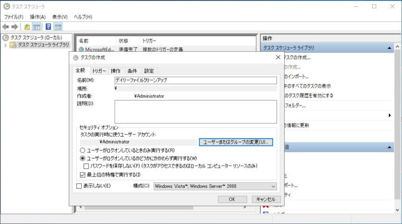Switch to the トリガー tab
The height and width of the screenshot is (224, 402).
pyautogui.click(x=99, y=71)
